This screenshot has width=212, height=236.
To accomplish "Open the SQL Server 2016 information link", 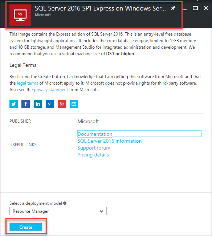I will (x=110, y=141).
